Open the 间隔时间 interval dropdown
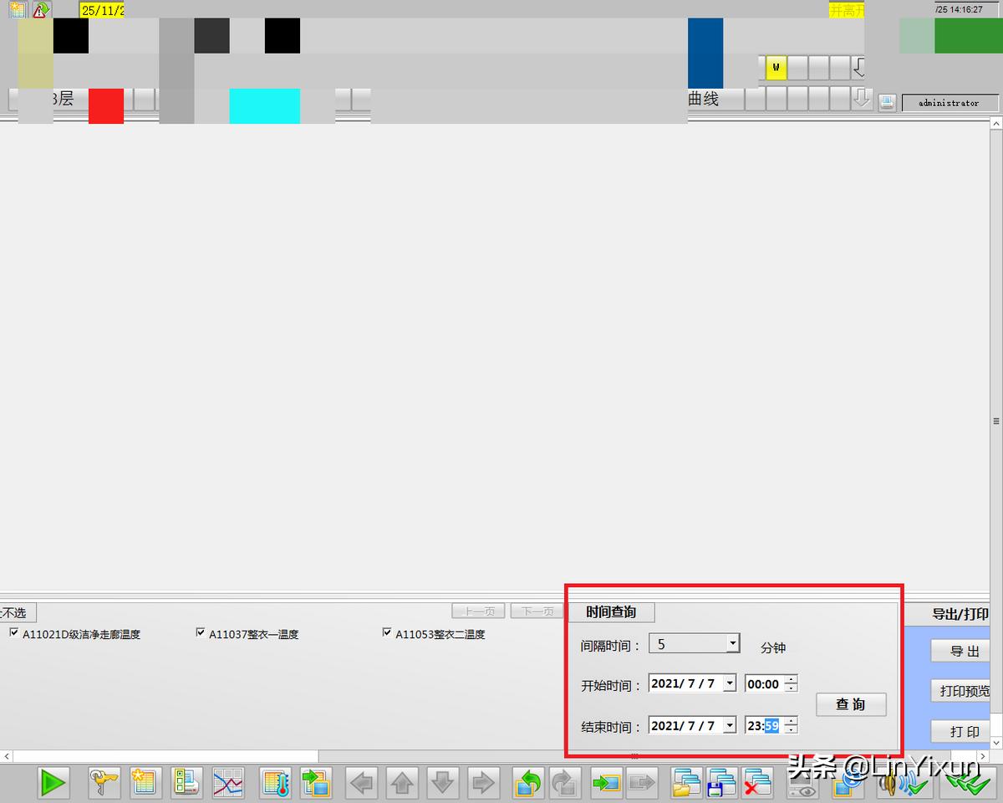Image resolution: width=1003 pixels, height=803 pixels. tap(732, 643)
